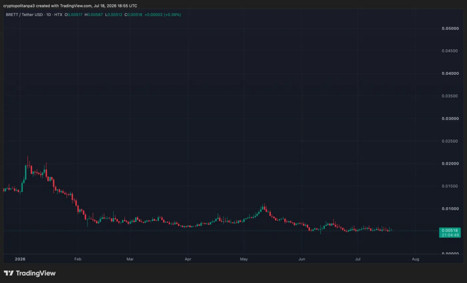This screenshot has height=283, width=467.
Task: Click the 0.01500 price axis label
Action: pyautogui.click(x=450, y=186)
